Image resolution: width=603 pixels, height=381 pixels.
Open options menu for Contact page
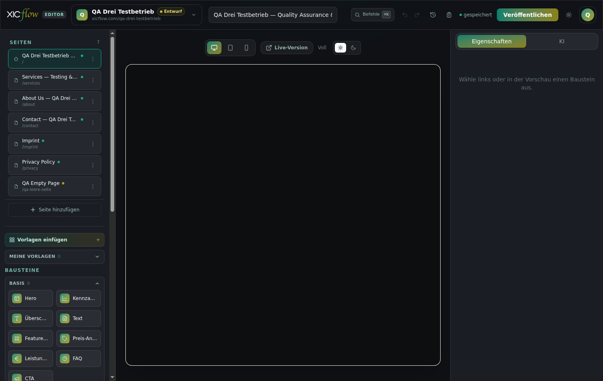click(93, 123)
